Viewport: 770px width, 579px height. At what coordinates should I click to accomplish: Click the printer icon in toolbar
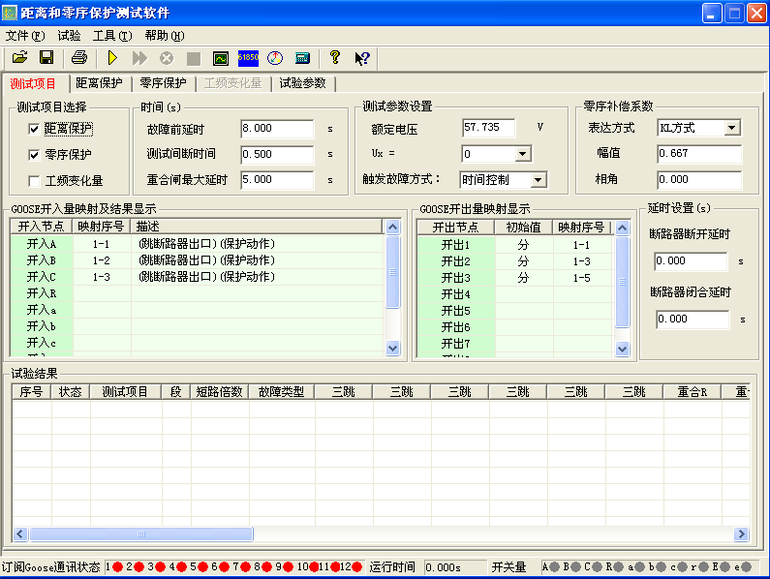(x=79, y=58)
